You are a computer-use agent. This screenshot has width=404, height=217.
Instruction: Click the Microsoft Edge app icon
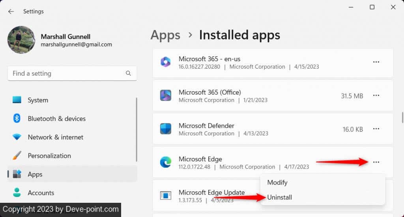click(x=165, y=162)
